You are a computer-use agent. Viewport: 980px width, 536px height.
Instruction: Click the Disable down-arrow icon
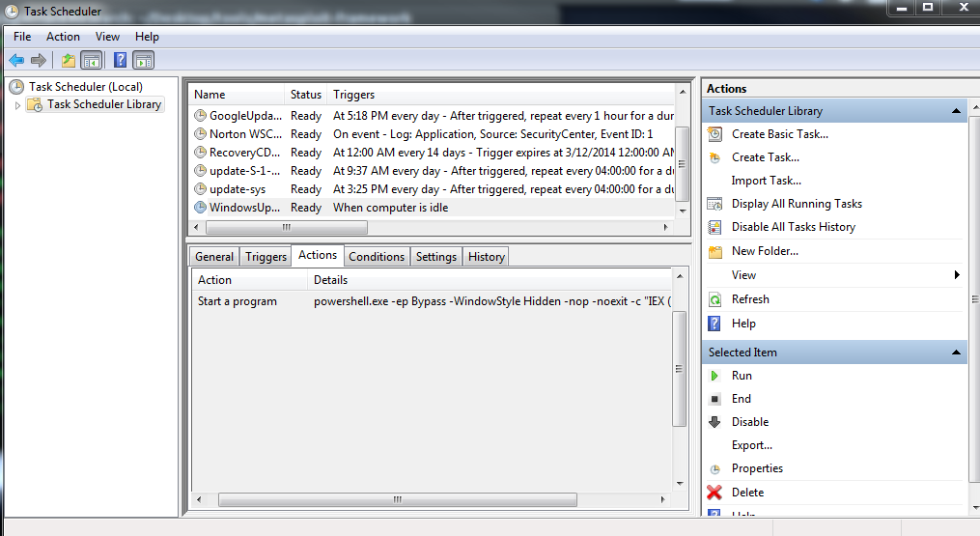714,422
